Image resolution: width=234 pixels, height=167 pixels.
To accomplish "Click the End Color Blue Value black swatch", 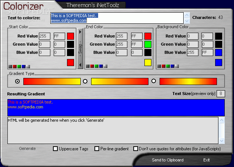I will coord(148,53).
